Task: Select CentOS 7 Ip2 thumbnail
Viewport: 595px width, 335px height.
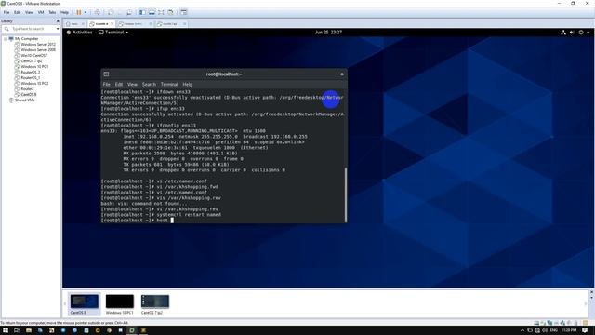Action: coord(155,304)
